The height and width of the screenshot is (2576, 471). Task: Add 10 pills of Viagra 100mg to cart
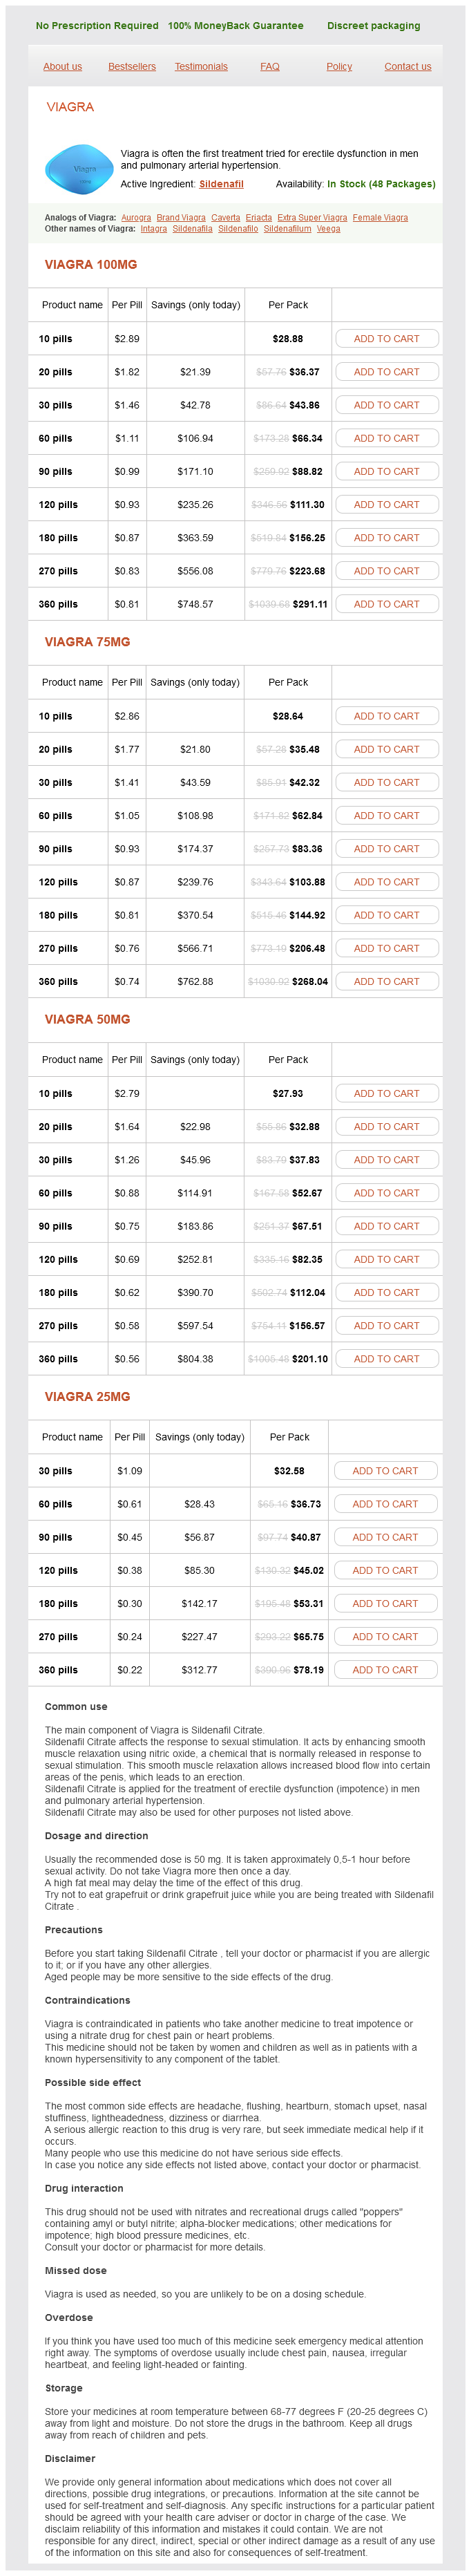(x=386, y=339)
